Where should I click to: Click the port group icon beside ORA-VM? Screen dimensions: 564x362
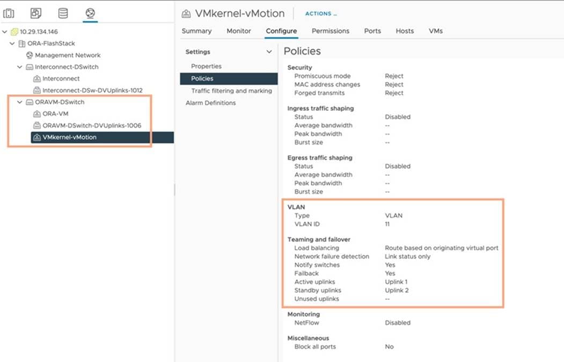[36, 114]
